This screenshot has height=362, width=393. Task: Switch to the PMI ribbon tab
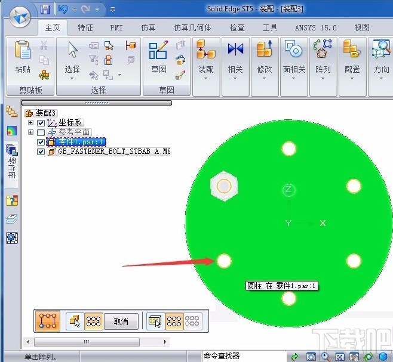(116, 27)
